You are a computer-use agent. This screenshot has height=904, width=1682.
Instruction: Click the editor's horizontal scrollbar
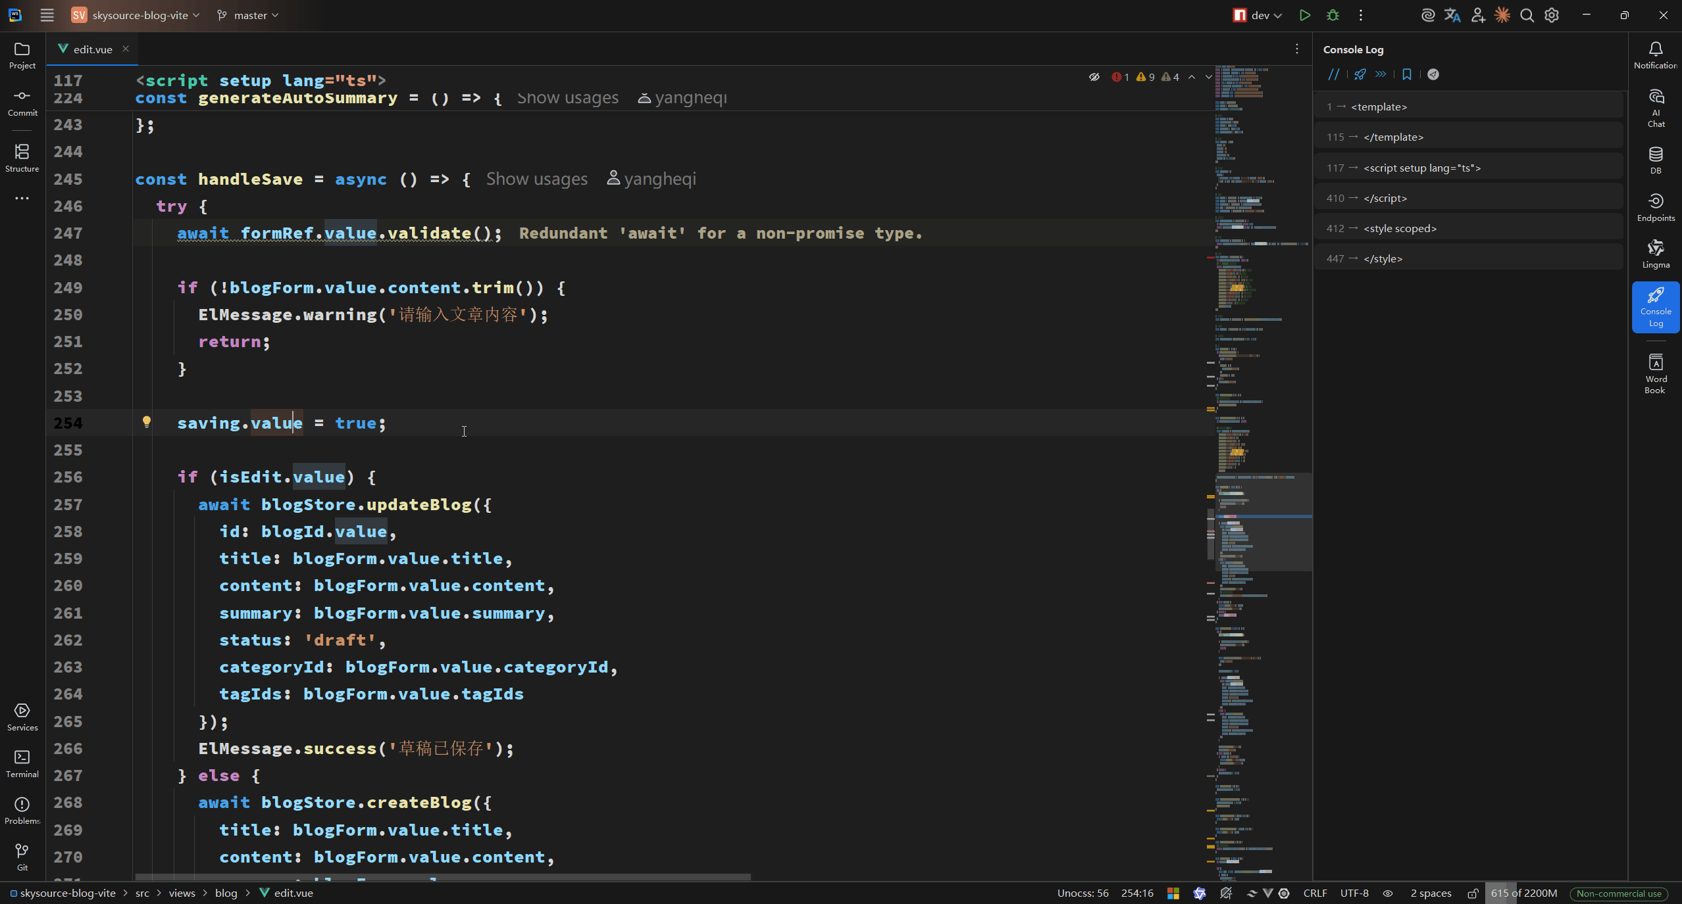[x=443, y=877]
